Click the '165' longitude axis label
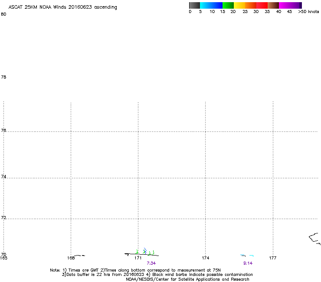Screen dimensions: 321x282 tap(3, 258)
